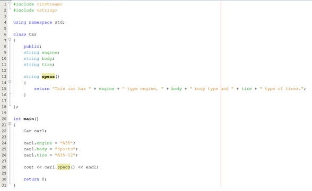312x191 pixels.
Task: Click the "A35-12" string on line 26
Action: (x=65, y=155)
